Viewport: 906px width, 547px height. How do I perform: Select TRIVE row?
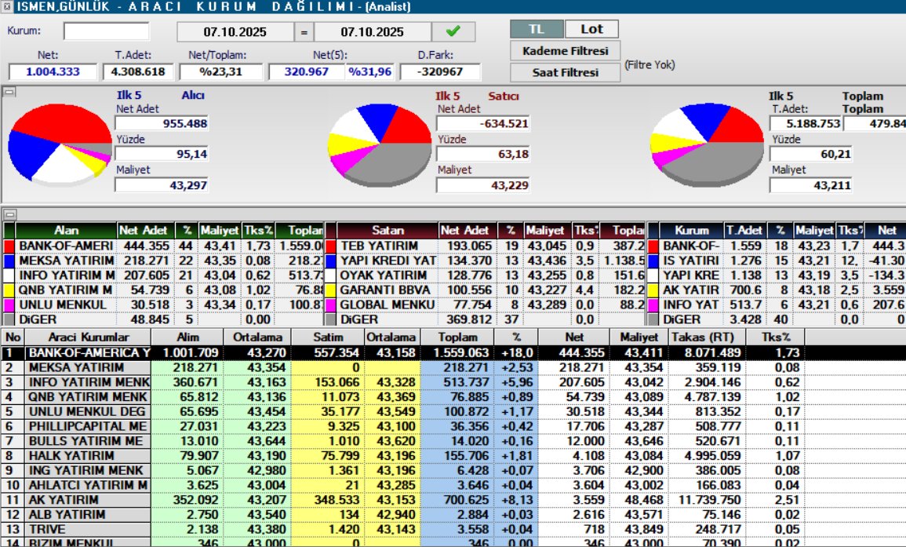pyautogui.click(x=453, y=530)
